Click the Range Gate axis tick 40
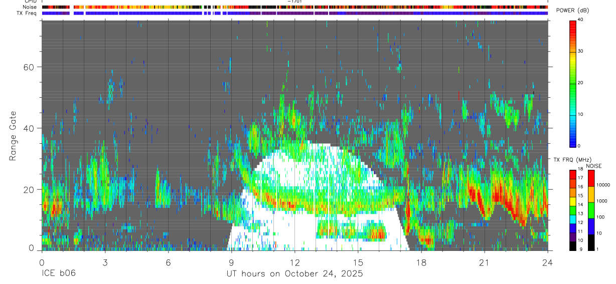This screenshot has width=616, height=284. pyautogui.click(x=30, y=128)
